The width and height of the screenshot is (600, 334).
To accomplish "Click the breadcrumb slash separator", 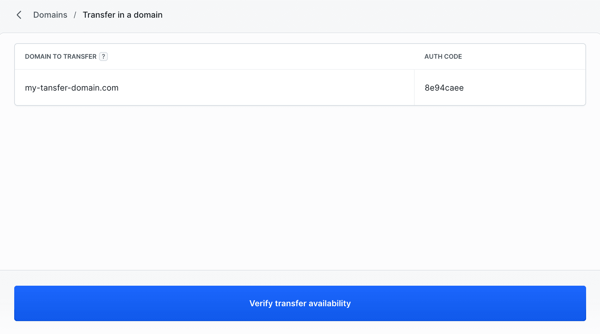I will coord(75,15).
